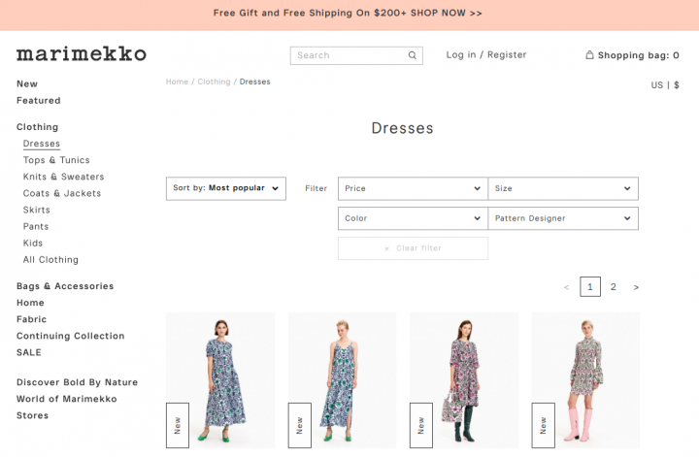Go to page 2 of results

[x=614, y=287]
